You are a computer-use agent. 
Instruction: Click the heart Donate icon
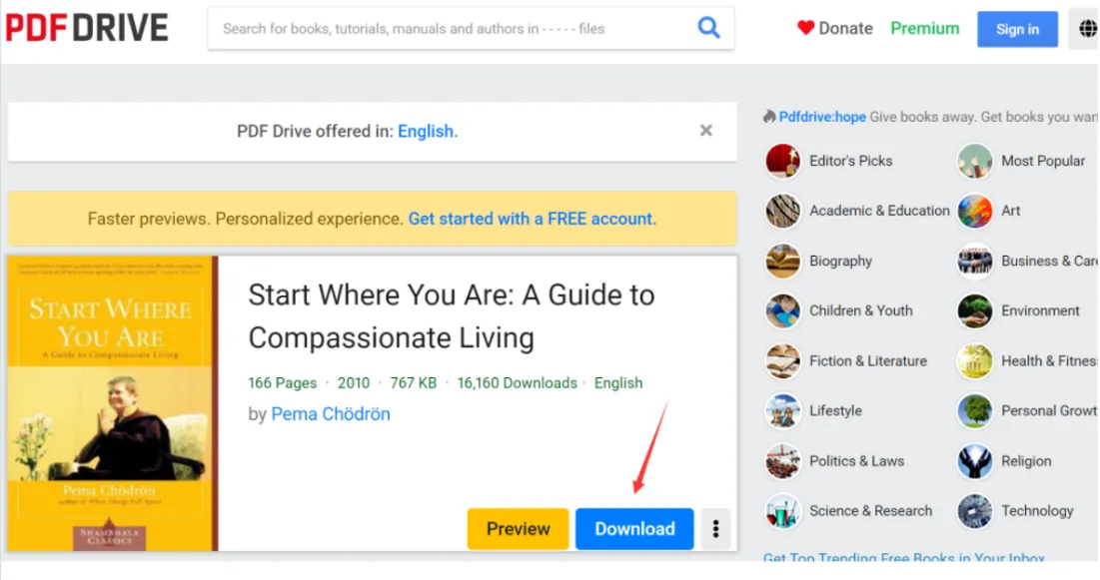coord(806,28)
